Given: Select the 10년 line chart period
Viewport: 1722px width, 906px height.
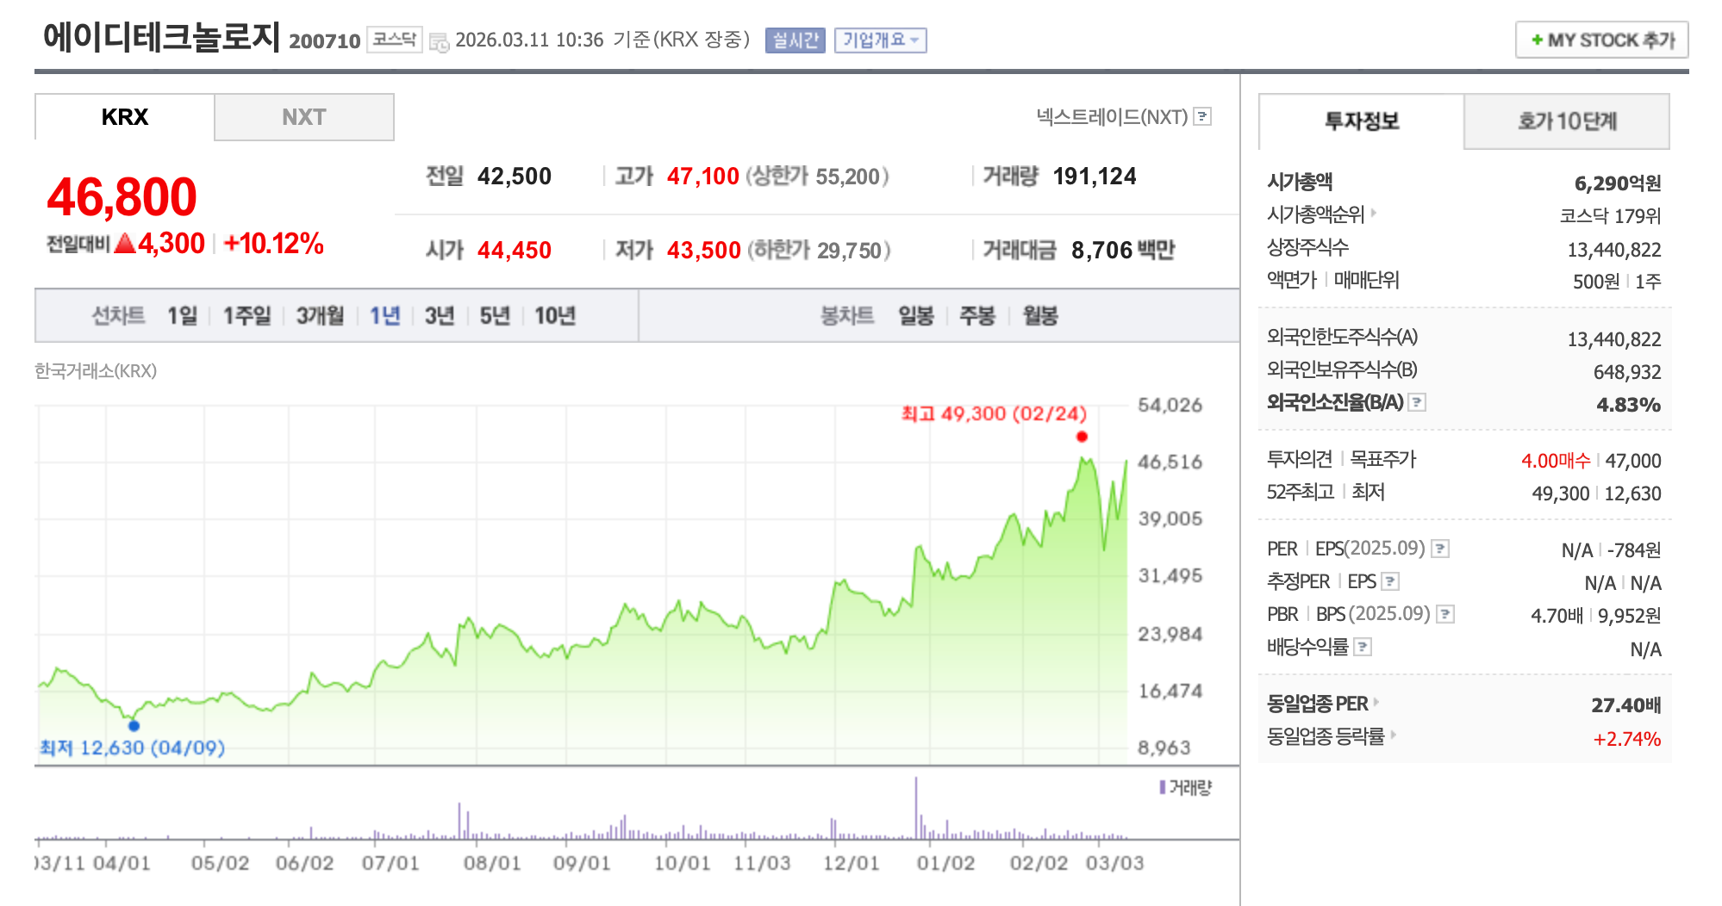Looking at the screenshot, I should [555, 316].
